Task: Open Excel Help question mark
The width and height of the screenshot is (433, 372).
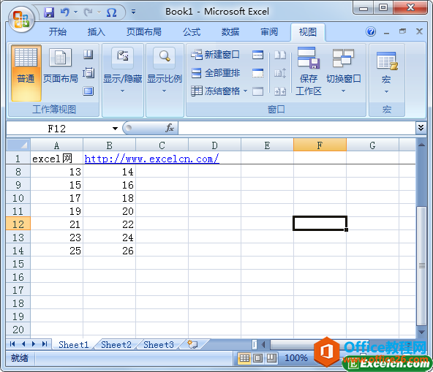Action: coord(371,31)
